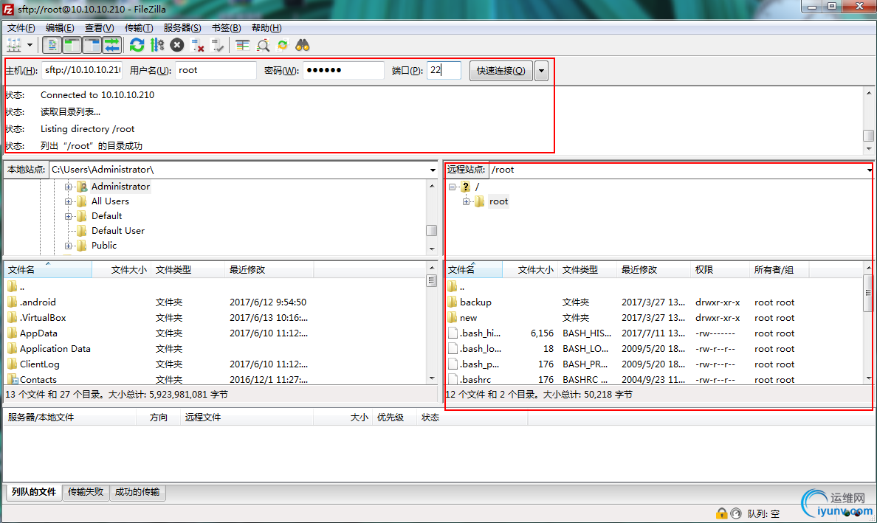Viewport: 877px width, 523px height.
Task: Open the Site Manager
Action: (13, 45)
